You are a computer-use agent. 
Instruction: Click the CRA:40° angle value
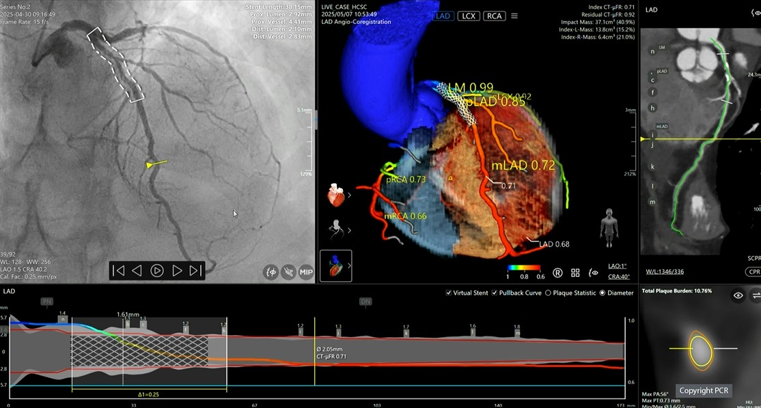click(618, 277)
